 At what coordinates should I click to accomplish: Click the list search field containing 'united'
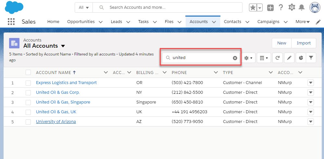[201, 58]
